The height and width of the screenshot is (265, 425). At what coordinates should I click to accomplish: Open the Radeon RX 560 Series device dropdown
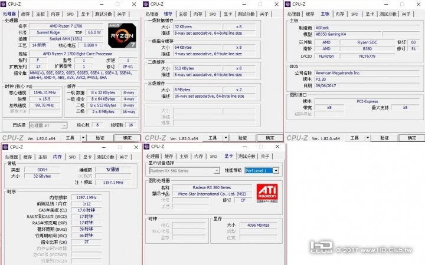tap(184, 171)
